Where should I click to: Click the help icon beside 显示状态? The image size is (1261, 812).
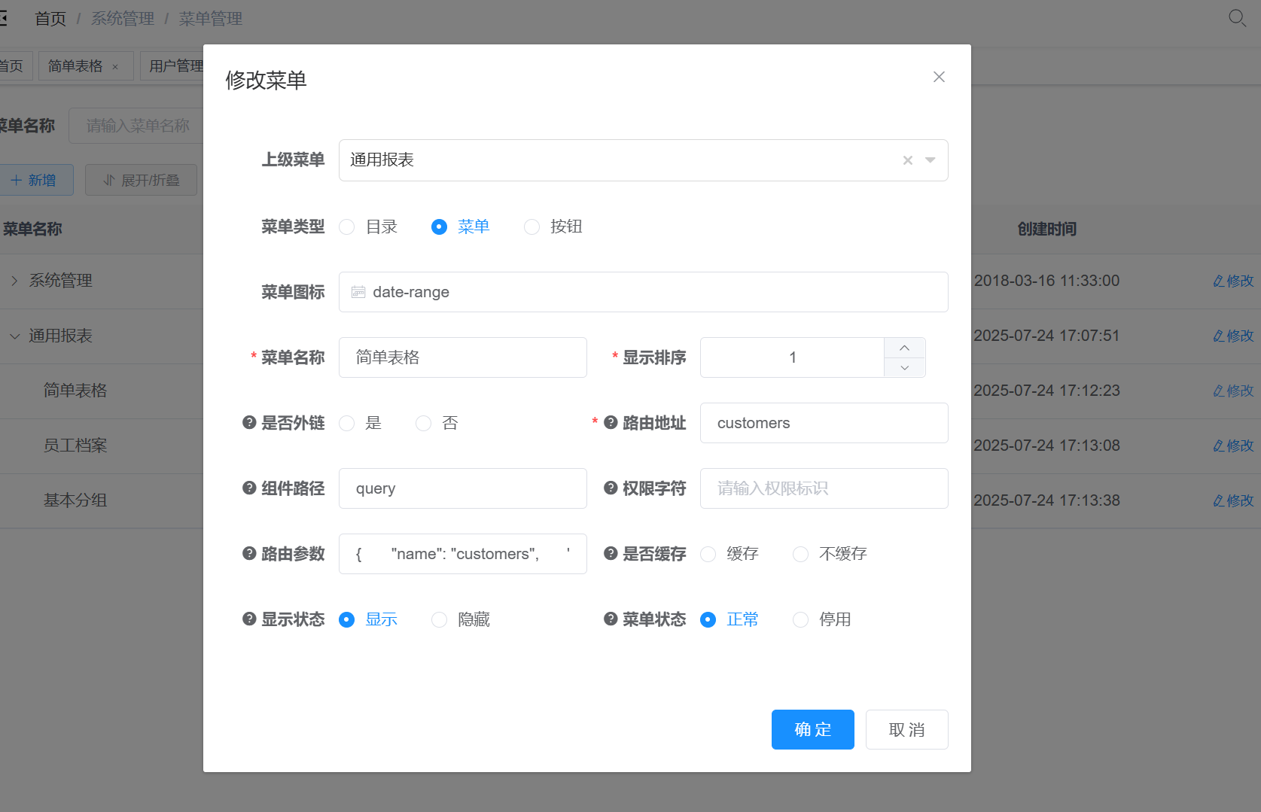coord(249,619)
